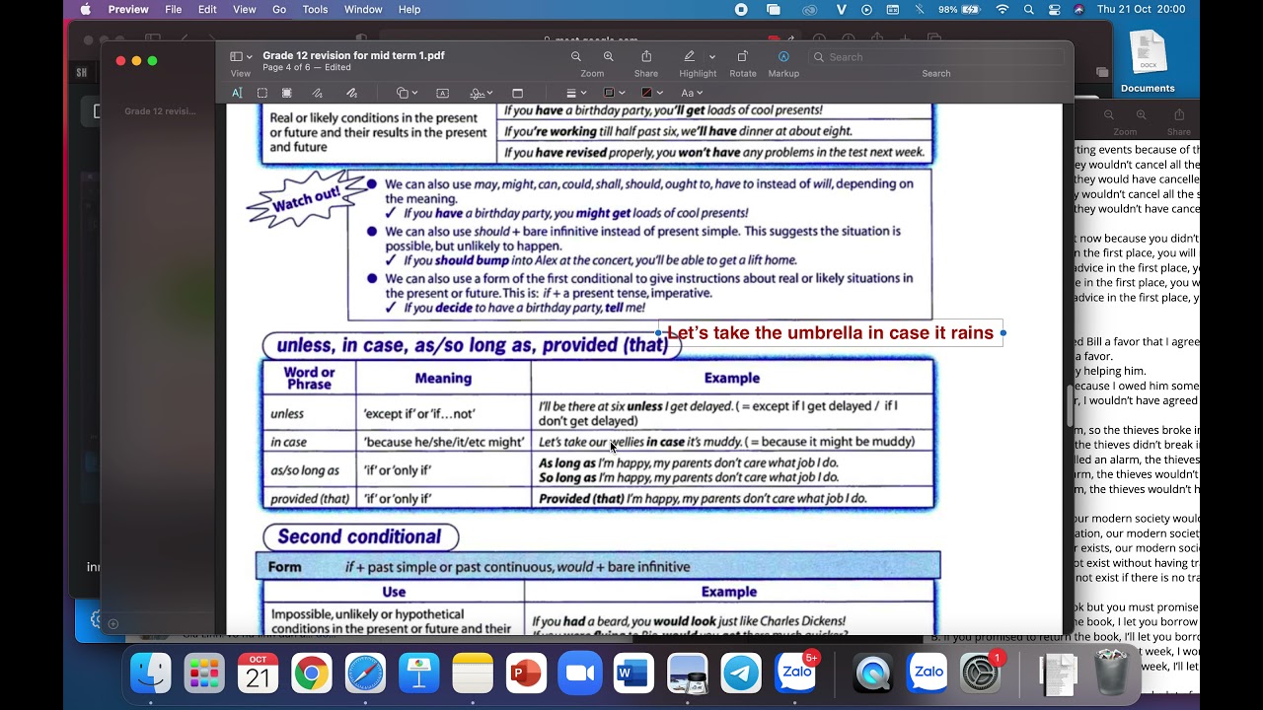Select the Instant Alpha tool

click(x=287, y=93)
